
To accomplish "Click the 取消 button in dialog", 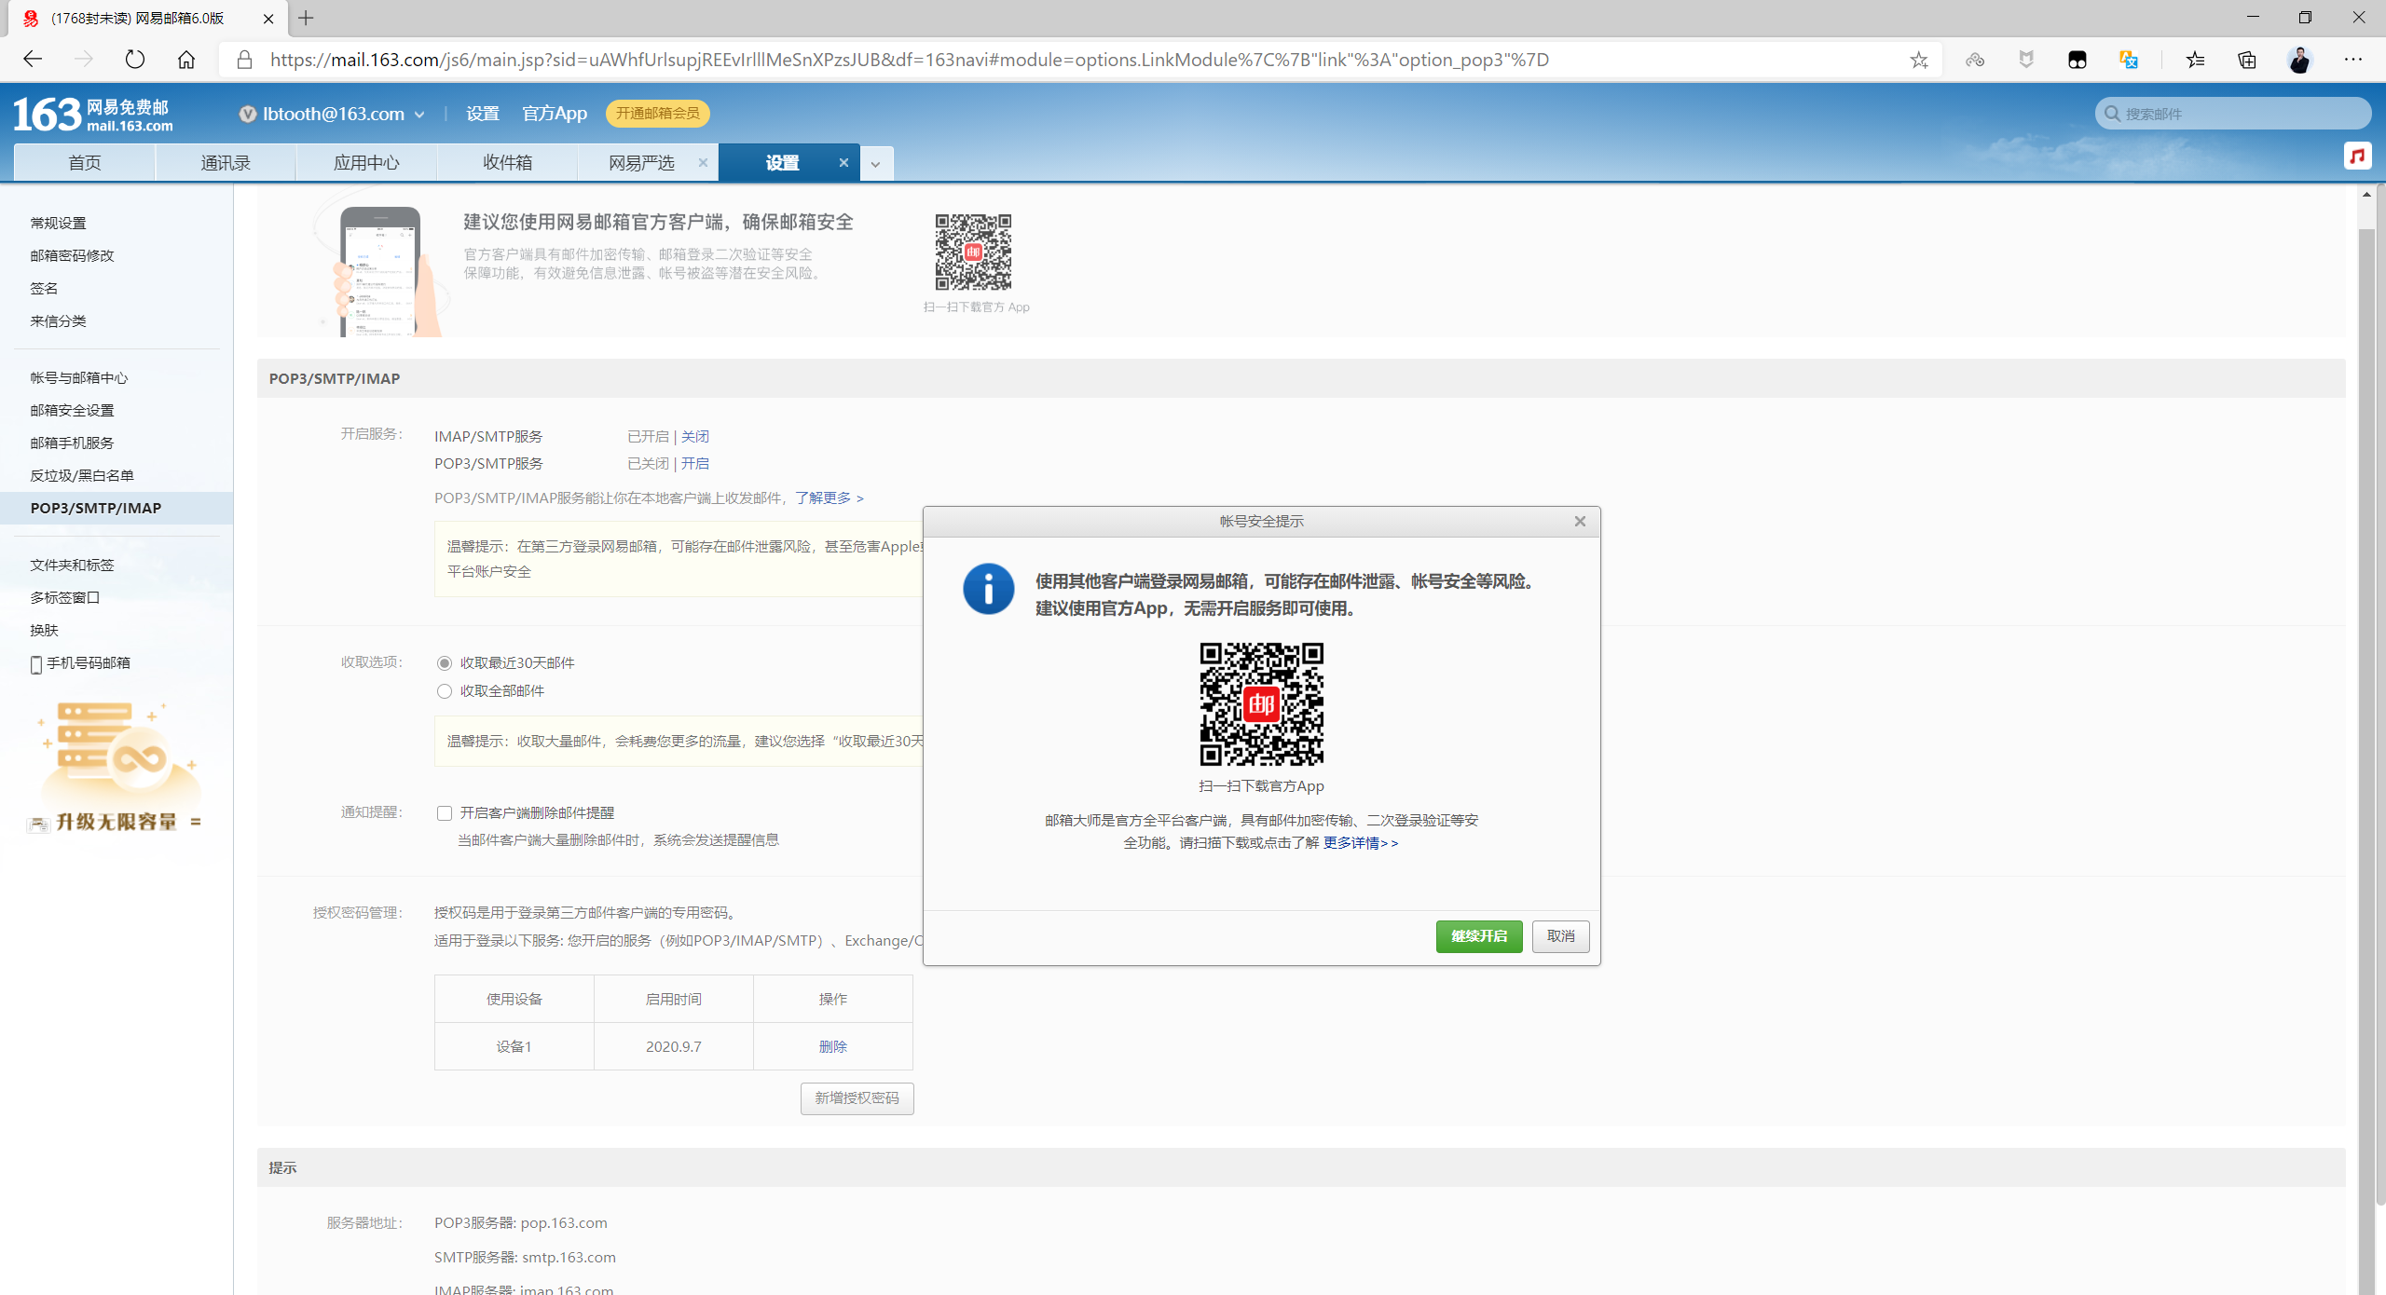I will [x=1560, y=936].
